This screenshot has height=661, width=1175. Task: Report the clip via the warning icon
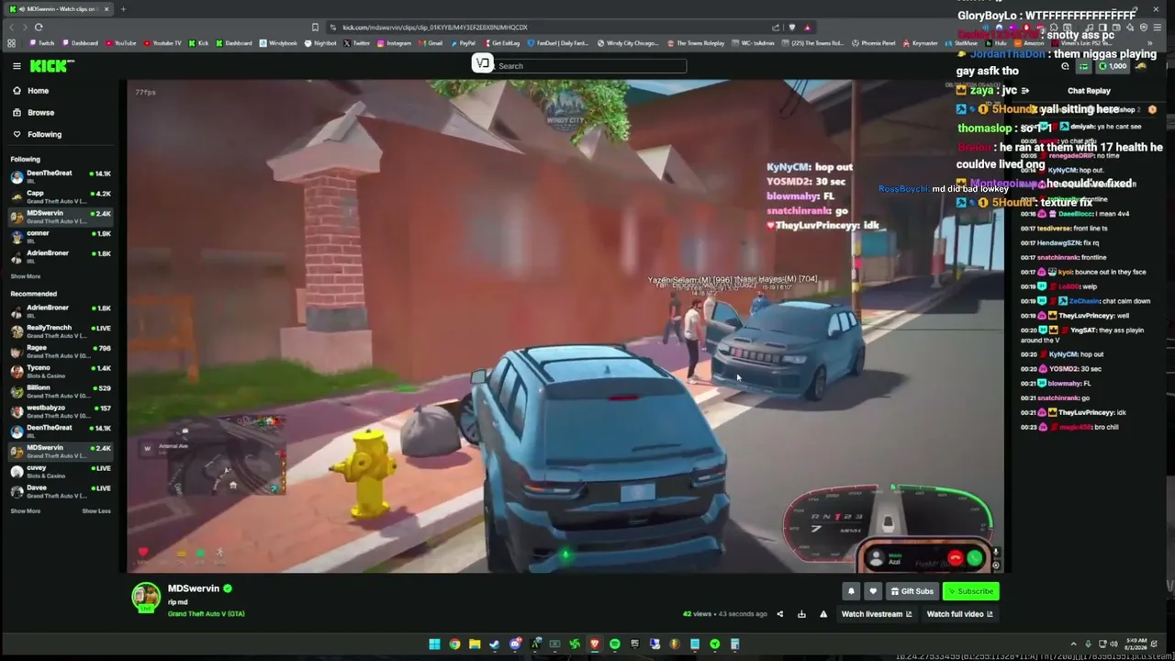click(823, 614)
